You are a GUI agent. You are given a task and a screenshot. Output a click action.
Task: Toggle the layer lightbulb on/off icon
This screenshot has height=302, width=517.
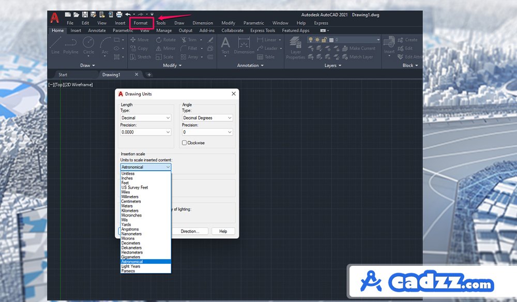click(x=310, y=40)
